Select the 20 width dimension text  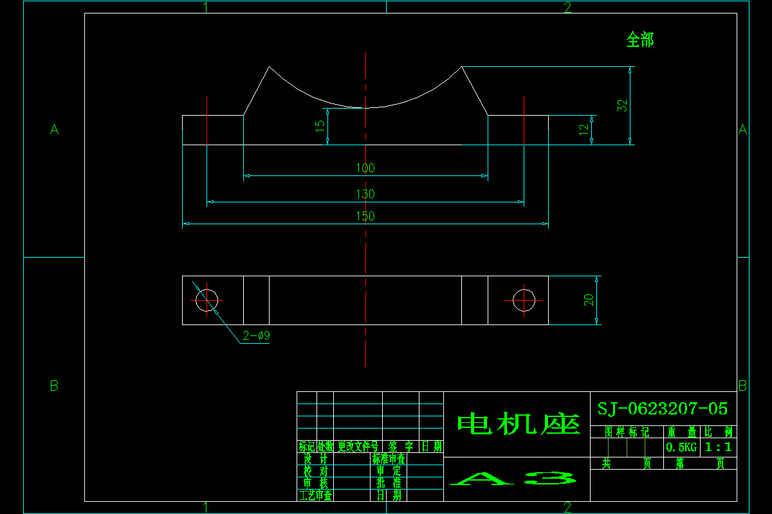click(x=589, y=300)
